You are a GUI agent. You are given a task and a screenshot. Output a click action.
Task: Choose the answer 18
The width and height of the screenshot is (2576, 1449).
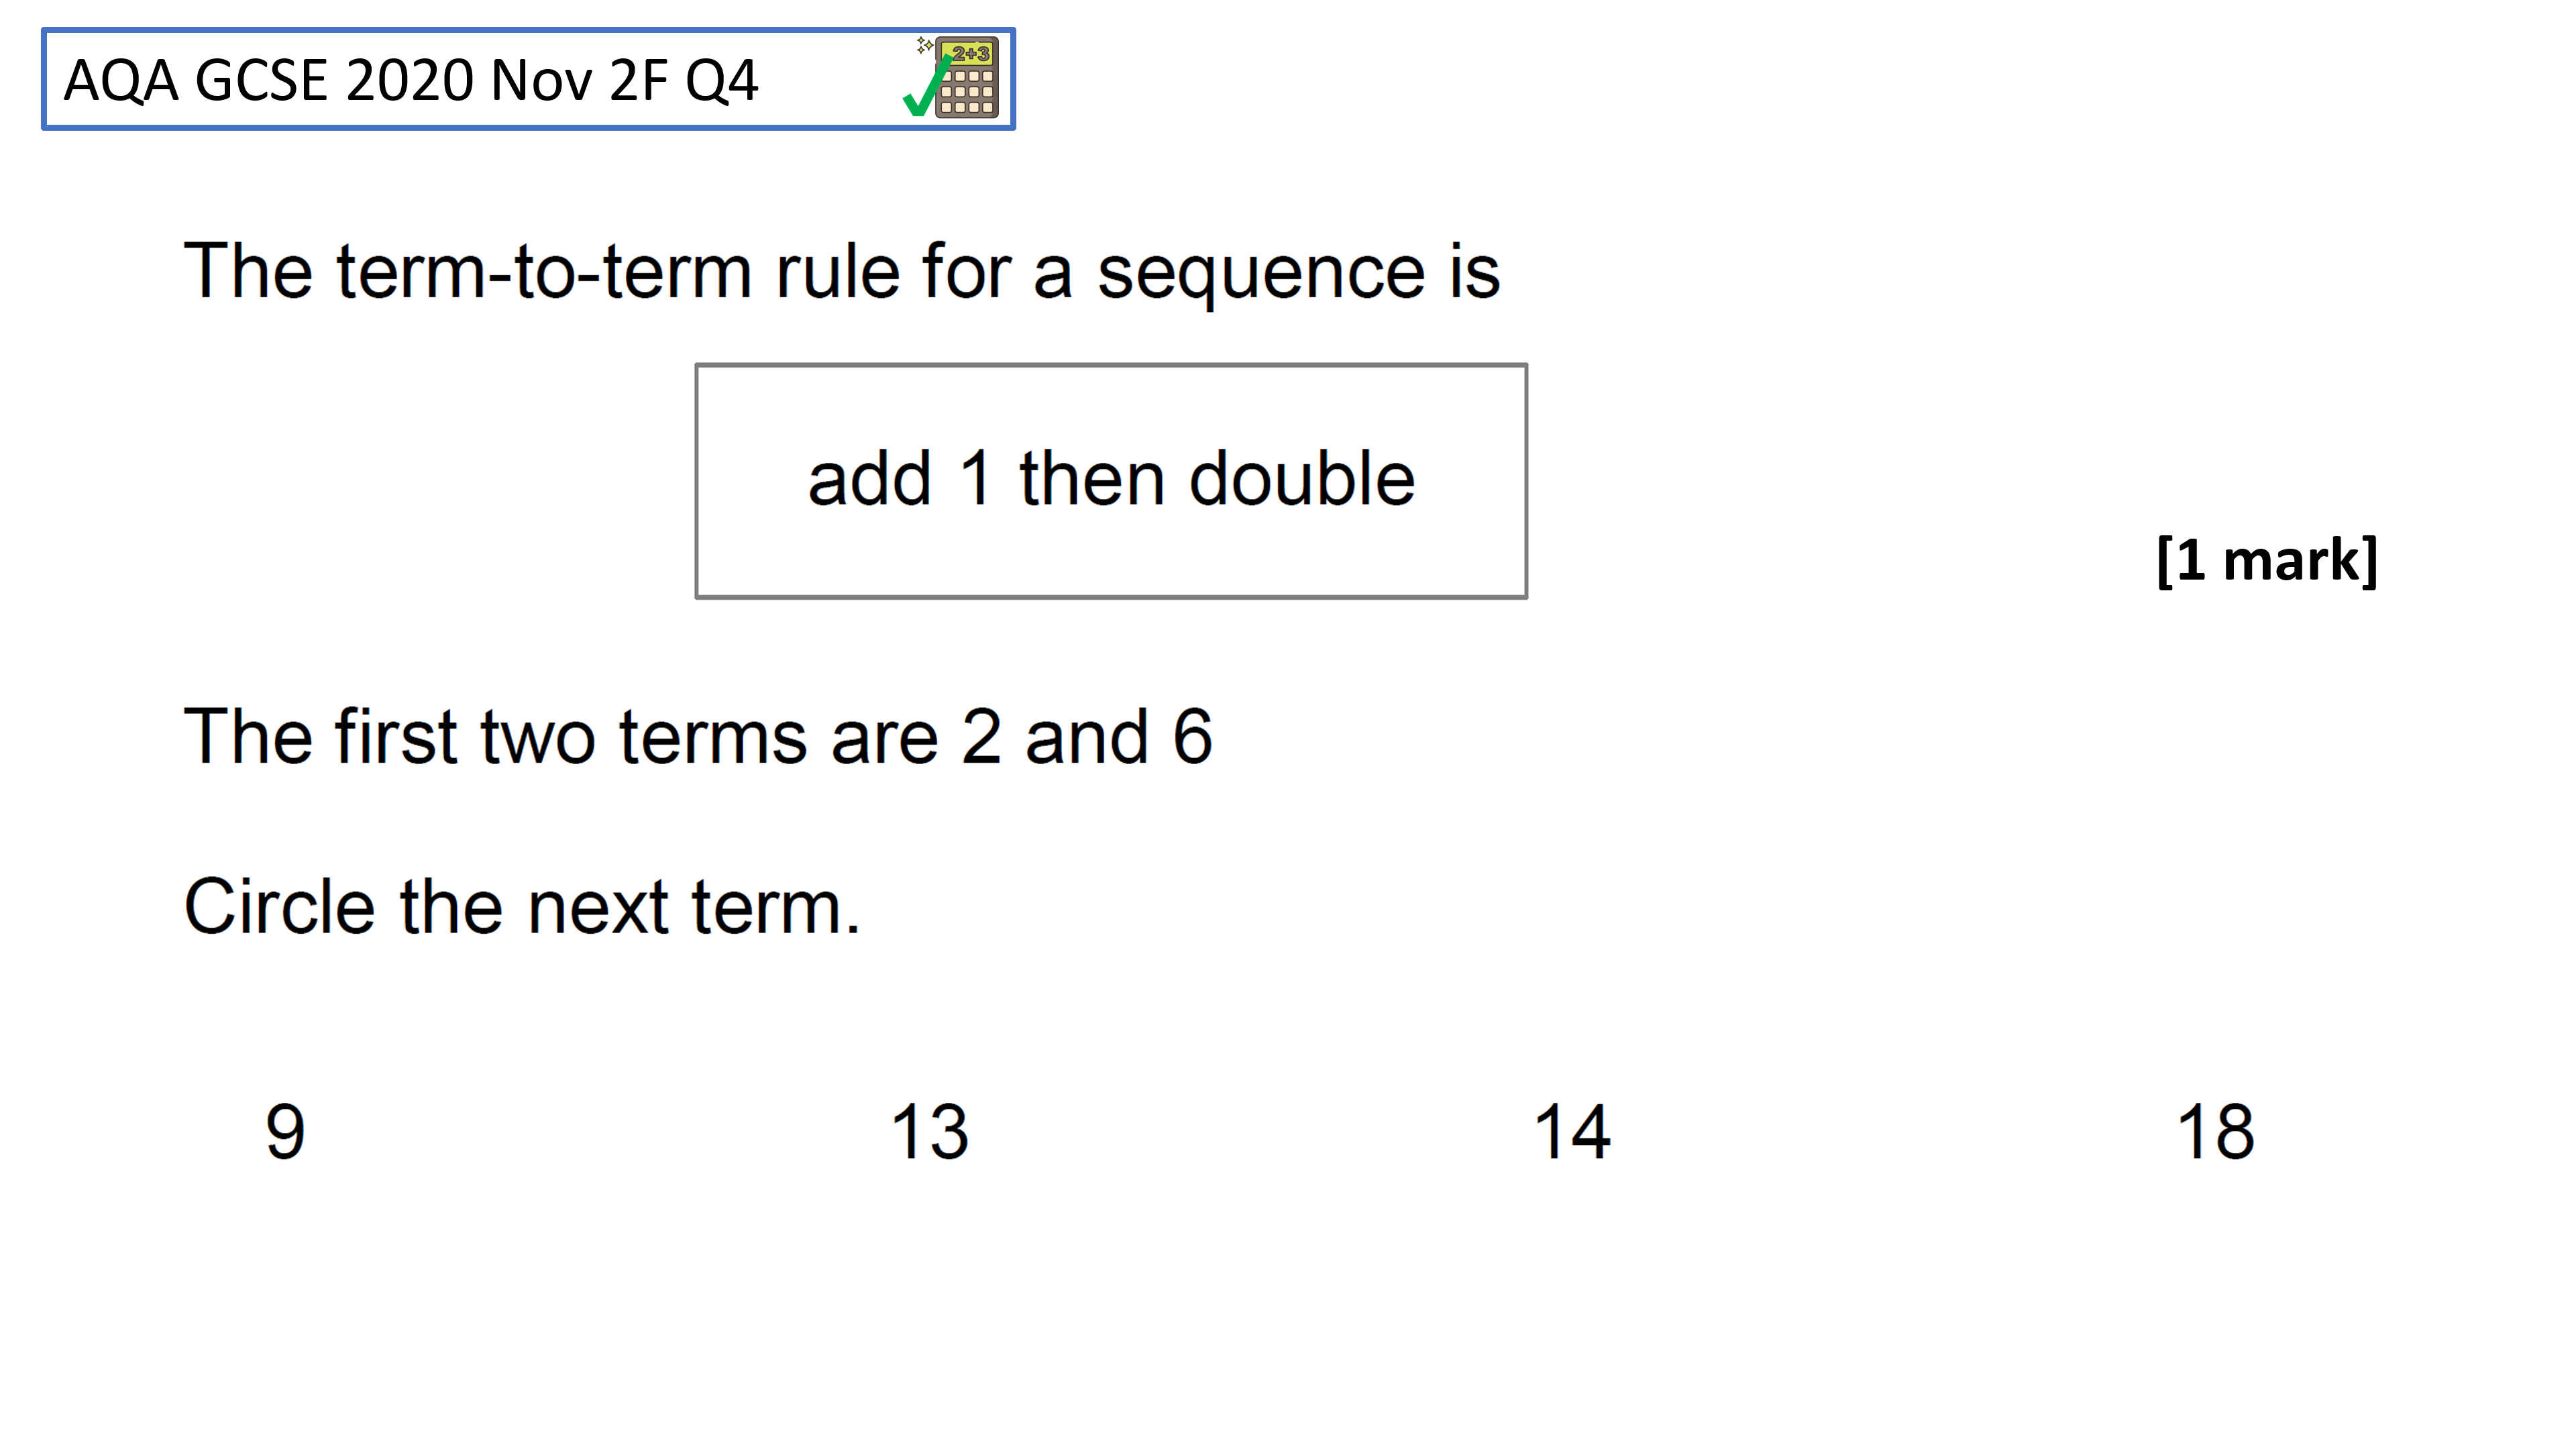(x=2215, y=1132)
